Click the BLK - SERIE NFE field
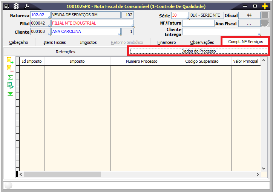 [x=207, y=15]
